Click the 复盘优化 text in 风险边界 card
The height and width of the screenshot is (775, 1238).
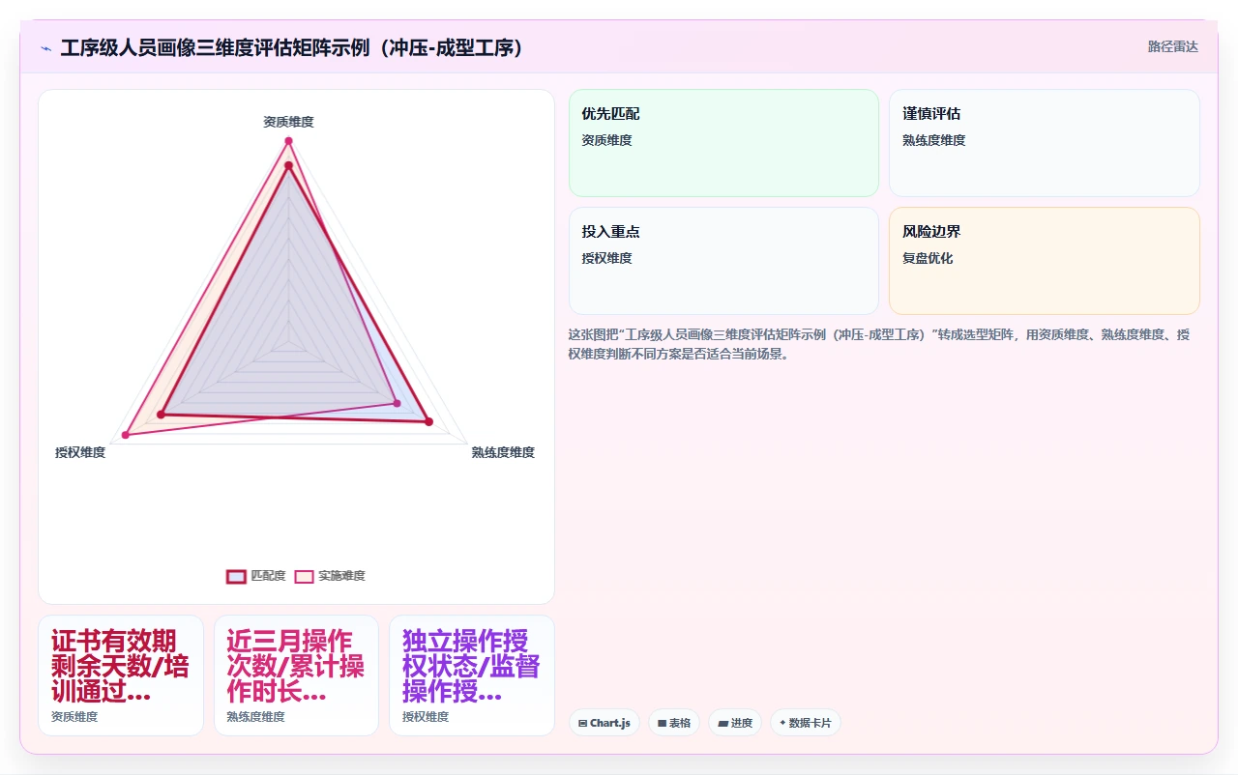tap(928, 258)
